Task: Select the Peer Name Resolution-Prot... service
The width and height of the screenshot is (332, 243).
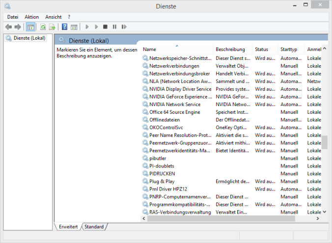Action: click(180, 135)
